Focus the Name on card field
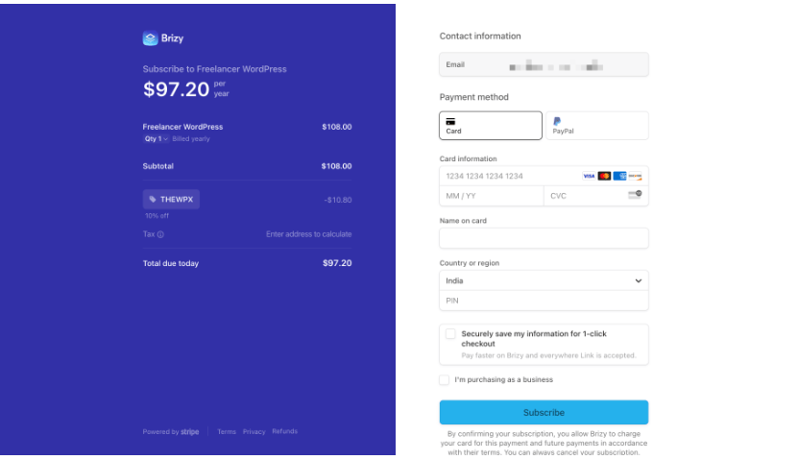 pos(544,238)
